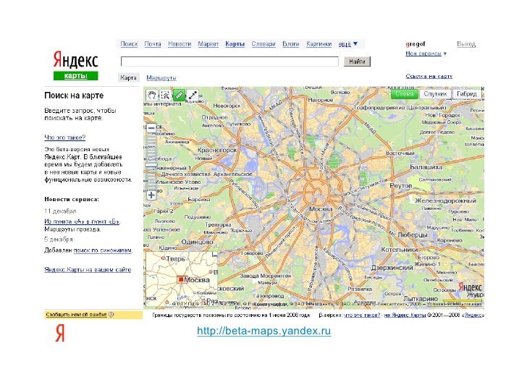Click the Тверь label in mini map
The image size is (527, 372).
point(175,259)
